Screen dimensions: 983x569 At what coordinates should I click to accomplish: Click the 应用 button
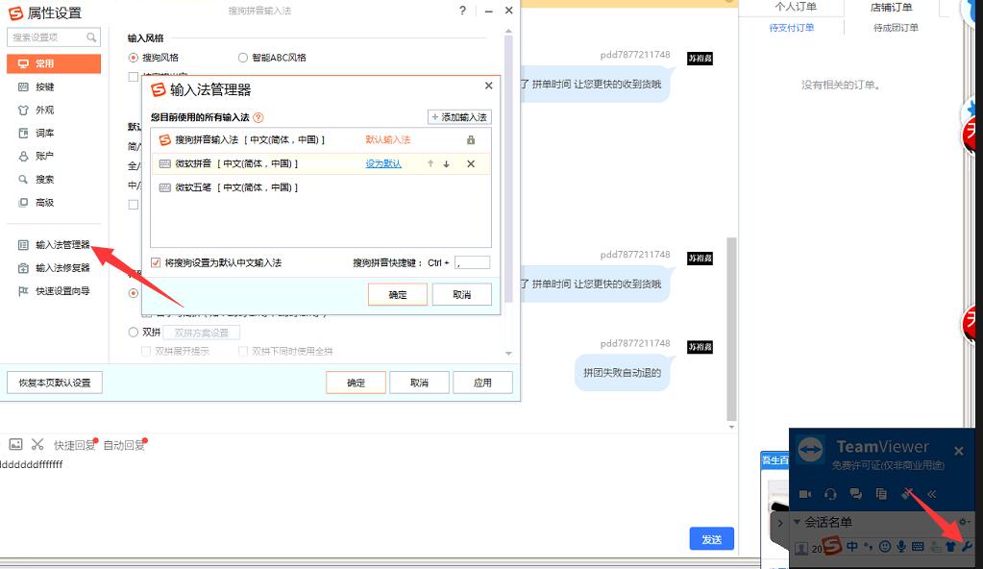point(482,383)
